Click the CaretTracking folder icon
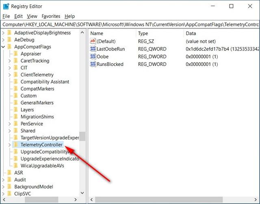This screenshot has height=204, width=260. 16,61
